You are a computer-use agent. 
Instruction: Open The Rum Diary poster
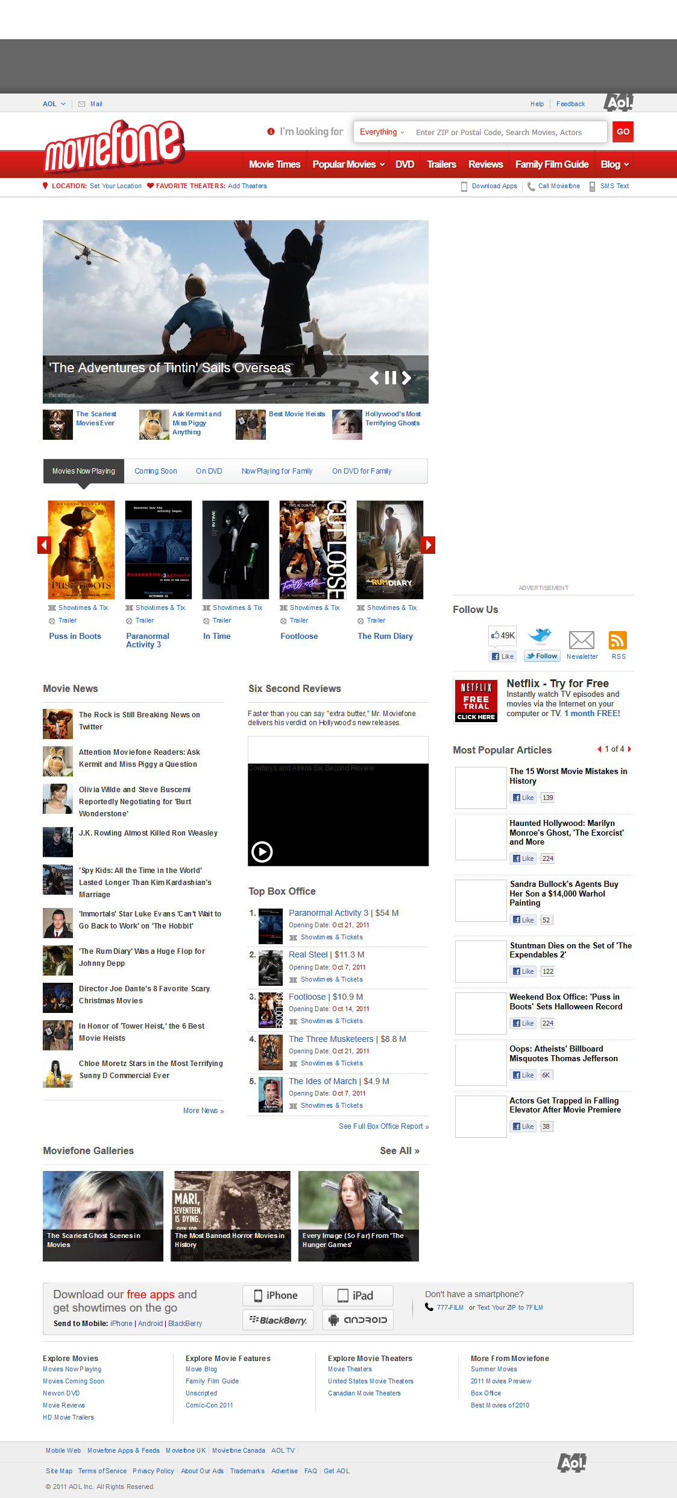tap(390, 550)
